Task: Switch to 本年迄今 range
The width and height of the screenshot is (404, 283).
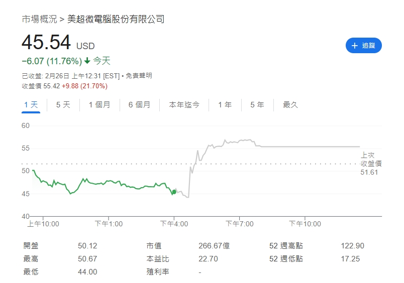Action: (x=184, y=105)
